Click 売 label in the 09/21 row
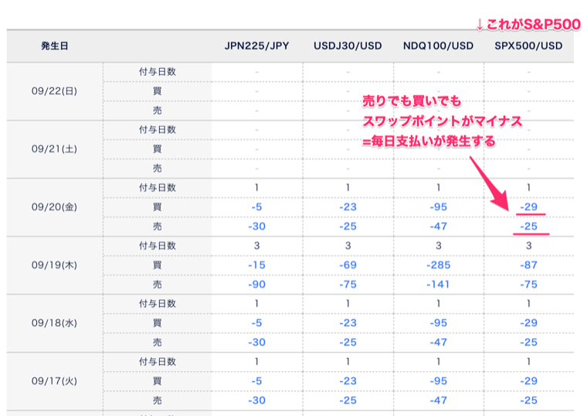 pyautogui.click(x=158, y=169)
